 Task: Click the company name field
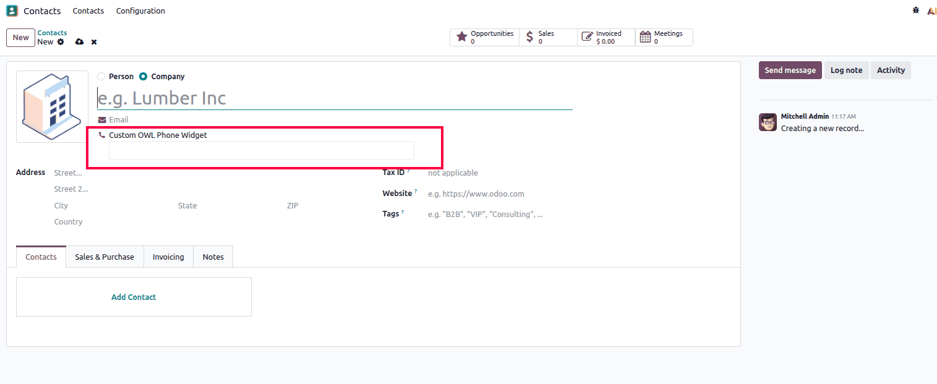(x=335, y=98)
